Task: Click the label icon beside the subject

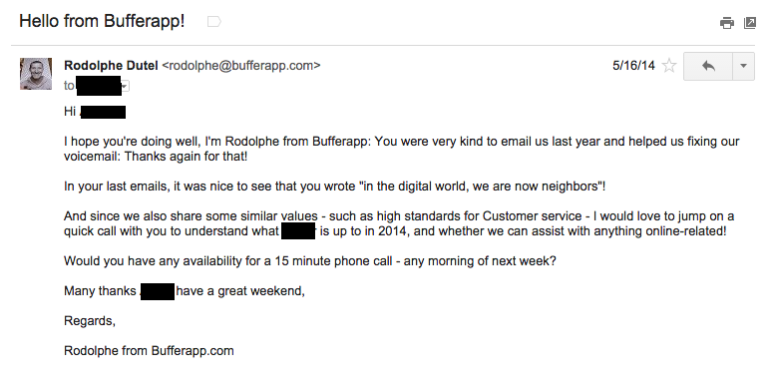Action: 213,22
